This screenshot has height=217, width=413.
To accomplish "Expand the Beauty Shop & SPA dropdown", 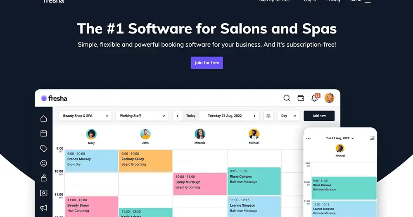I will coord(85,116).
